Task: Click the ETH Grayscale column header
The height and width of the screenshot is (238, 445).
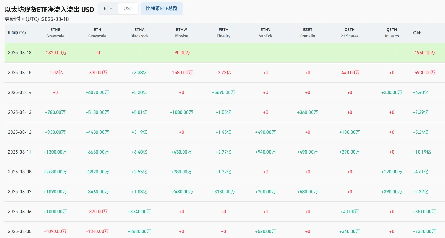Action: coord(97,33)
